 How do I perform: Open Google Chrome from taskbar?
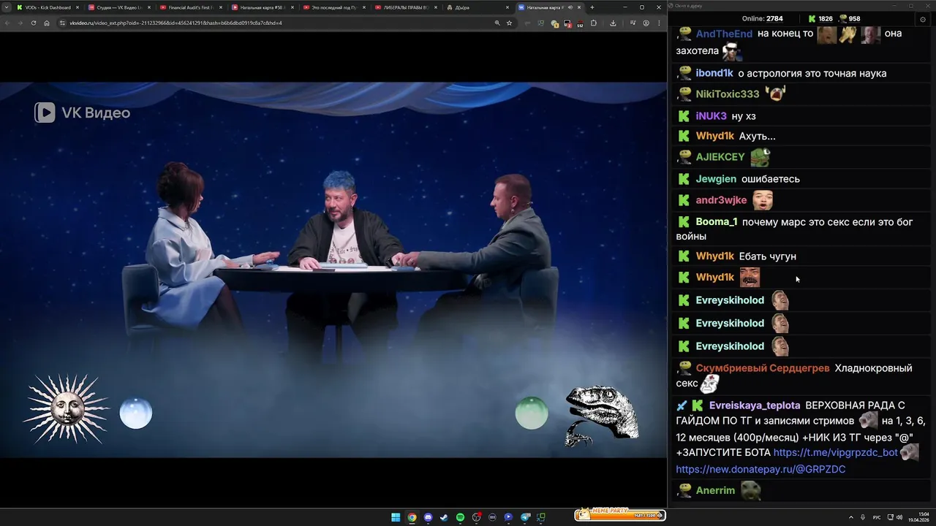412,517
